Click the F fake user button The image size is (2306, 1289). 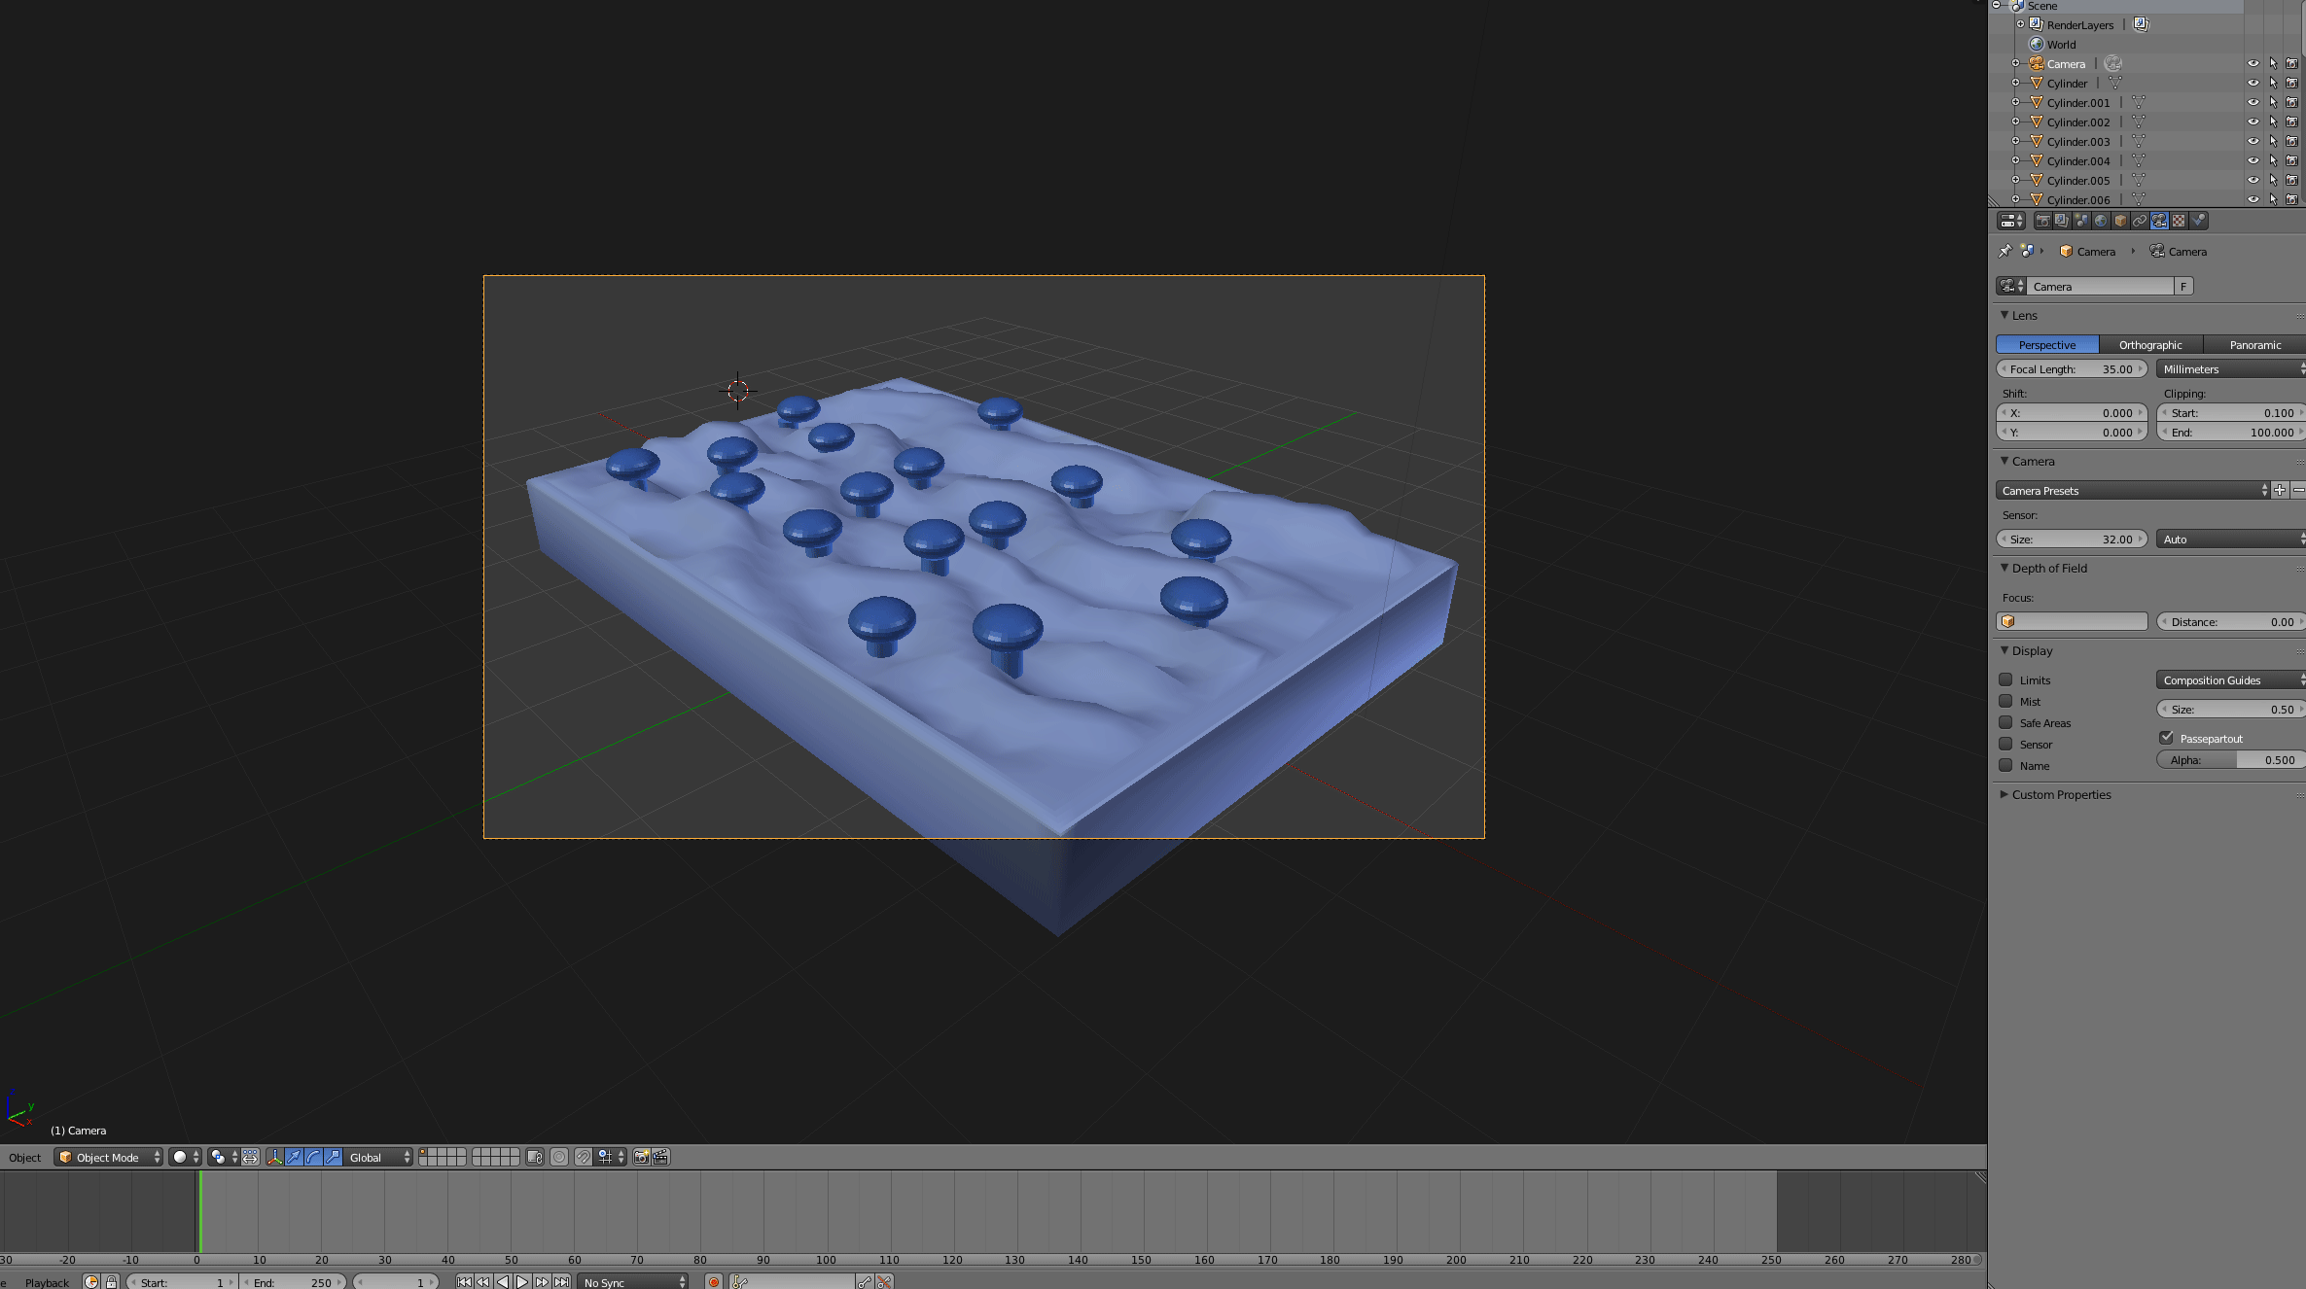tap(2183, 286)
